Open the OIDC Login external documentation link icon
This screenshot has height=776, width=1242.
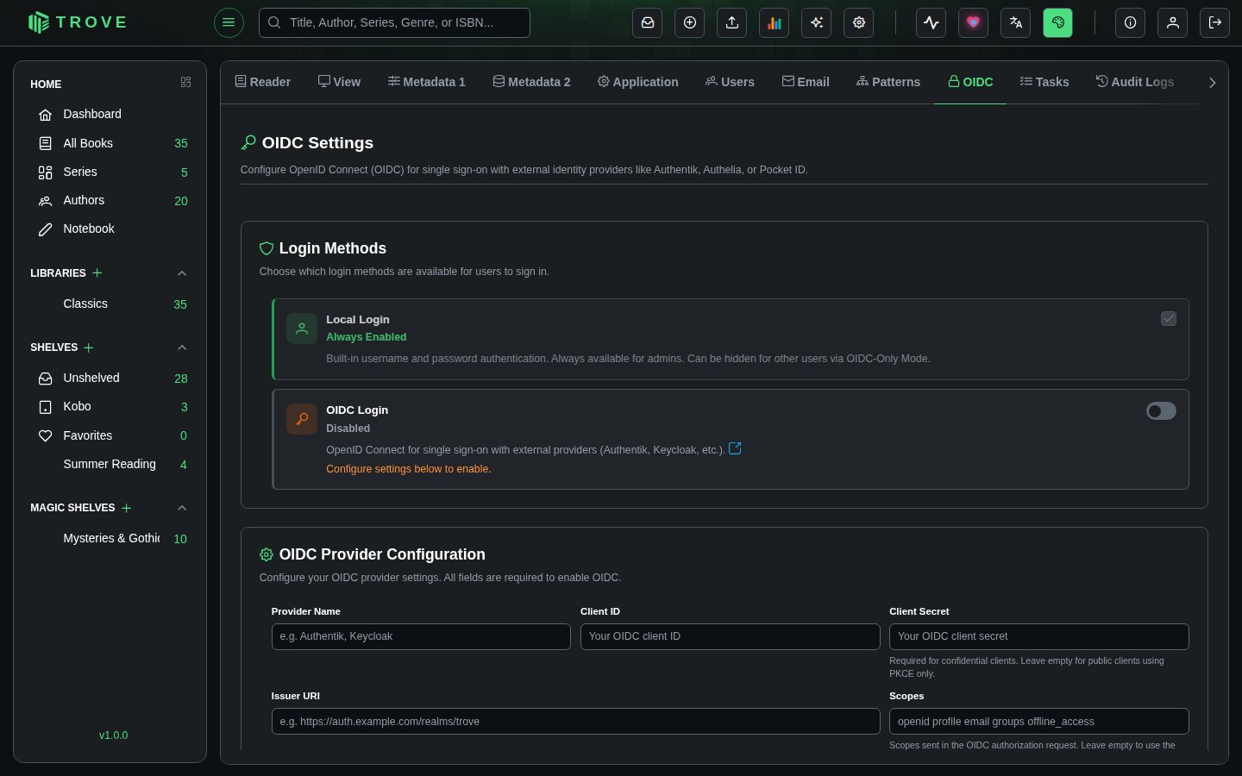(735, 448)
